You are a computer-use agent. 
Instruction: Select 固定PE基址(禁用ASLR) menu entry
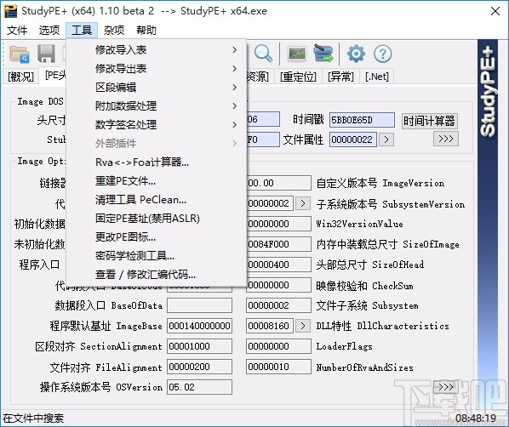click(157, 219)
